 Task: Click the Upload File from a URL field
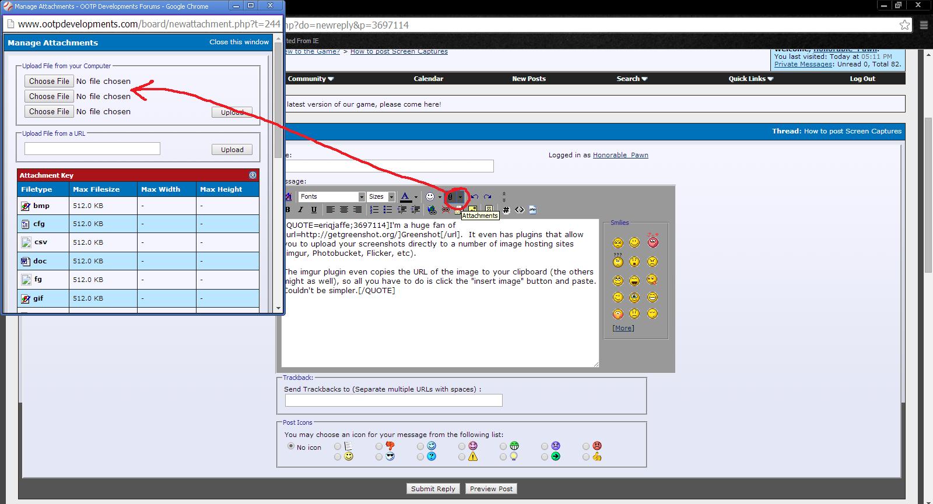pyautogui.click(x=92, y=149)
